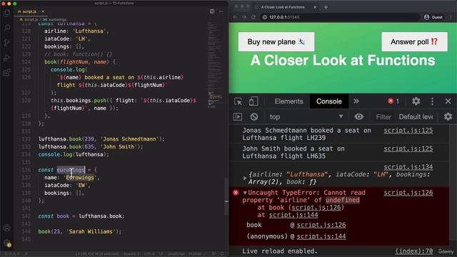Open 'at script.js:144' link

point(293,215)
